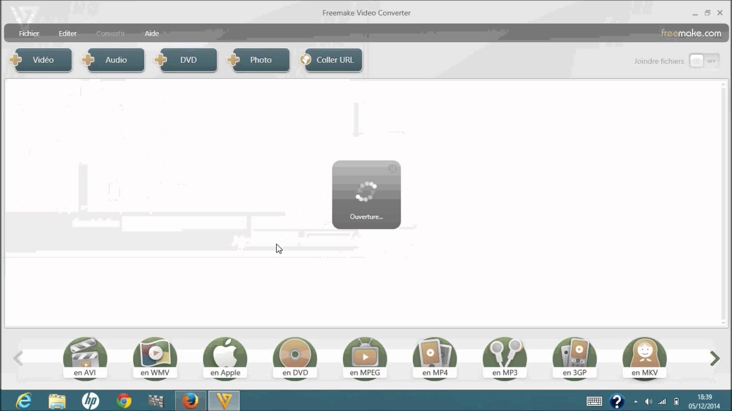Choose the en MKV format icon
Screen dimensions: 732x411
(645, 358)
